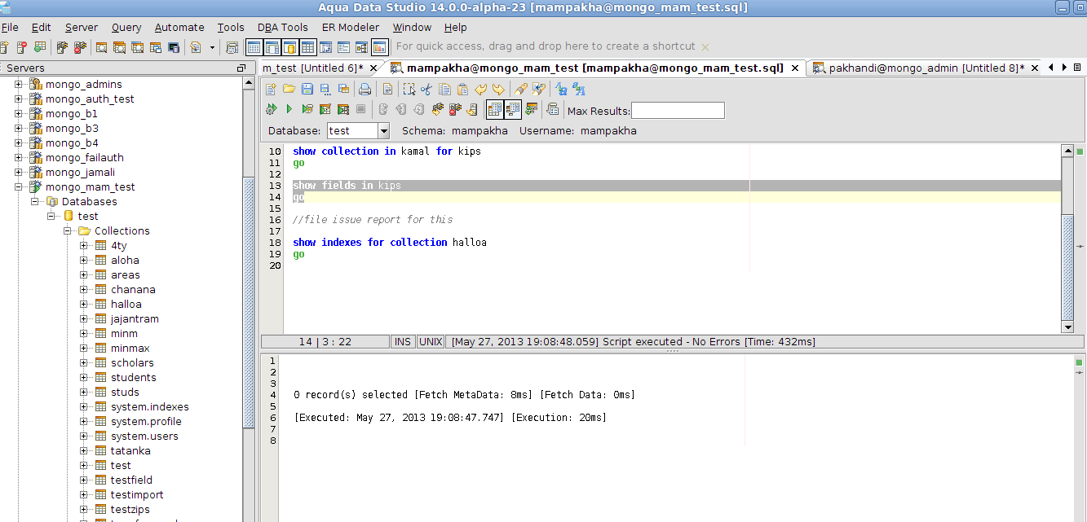Open the Query menu

(126, 27)
